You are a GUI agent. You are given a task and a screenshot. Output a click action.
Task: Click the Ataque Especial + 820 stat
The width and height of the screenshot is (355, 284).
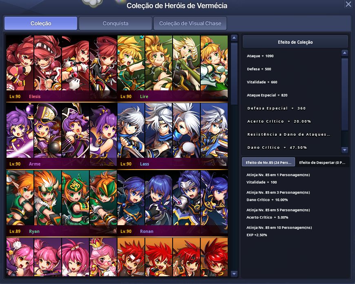[x=267, y=95]
